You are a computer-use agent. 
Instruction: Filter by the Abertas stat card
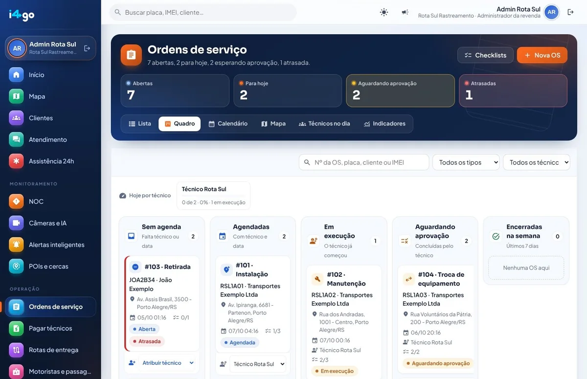(x=175, y=90)
